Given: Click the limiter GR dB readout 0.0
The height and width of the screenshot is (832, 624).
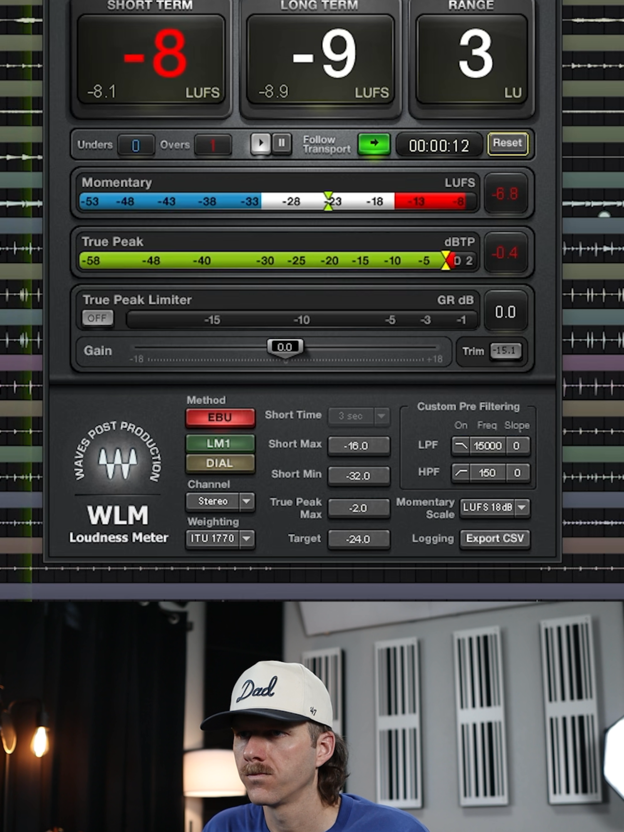Looking at the screenshot, I should (505, 312).
